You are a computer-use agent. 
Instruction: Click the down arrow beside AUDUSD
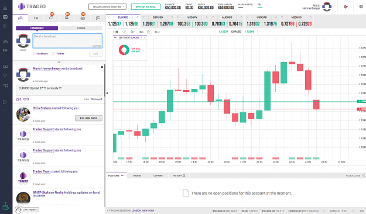(x=213, y=17)
